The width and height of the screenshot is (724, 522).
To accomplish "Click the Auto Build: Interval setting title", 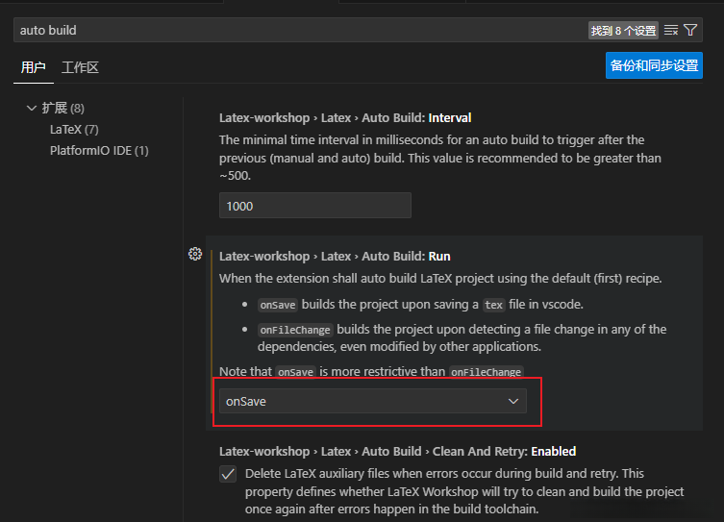I will pyautogui.click(x=345, y=117).
